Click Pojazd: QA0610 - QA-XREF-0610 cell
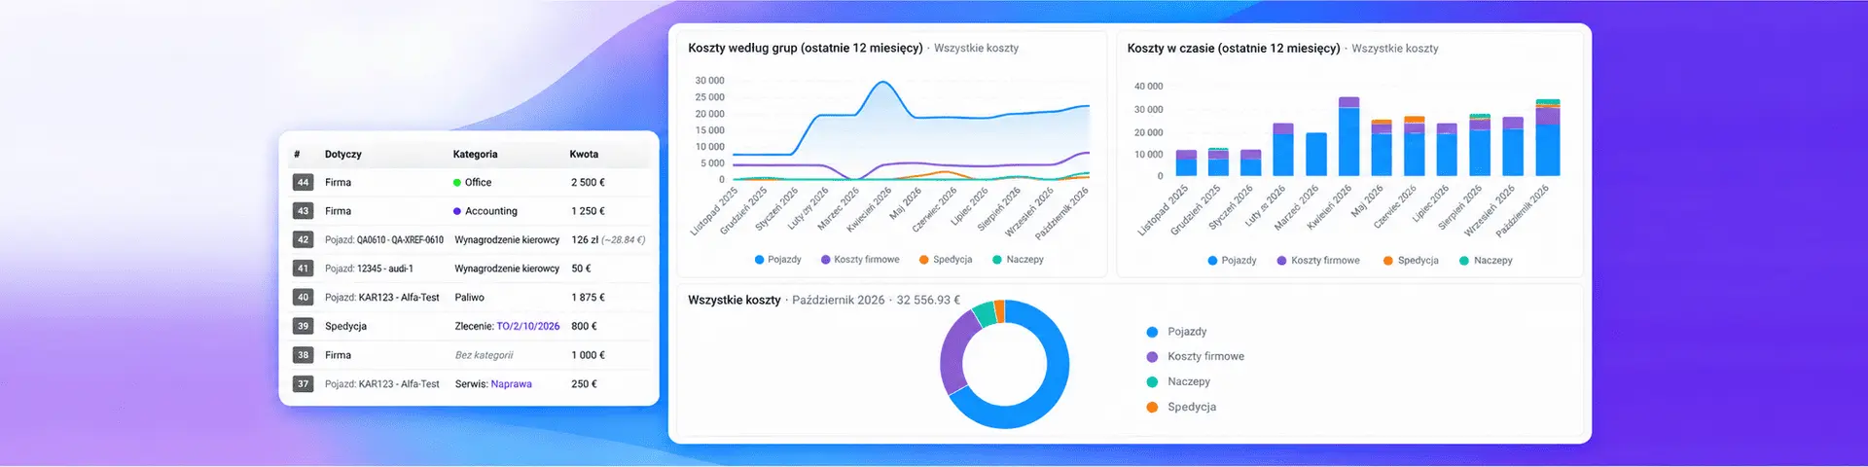1868x467 pixels. coord(384,239)
